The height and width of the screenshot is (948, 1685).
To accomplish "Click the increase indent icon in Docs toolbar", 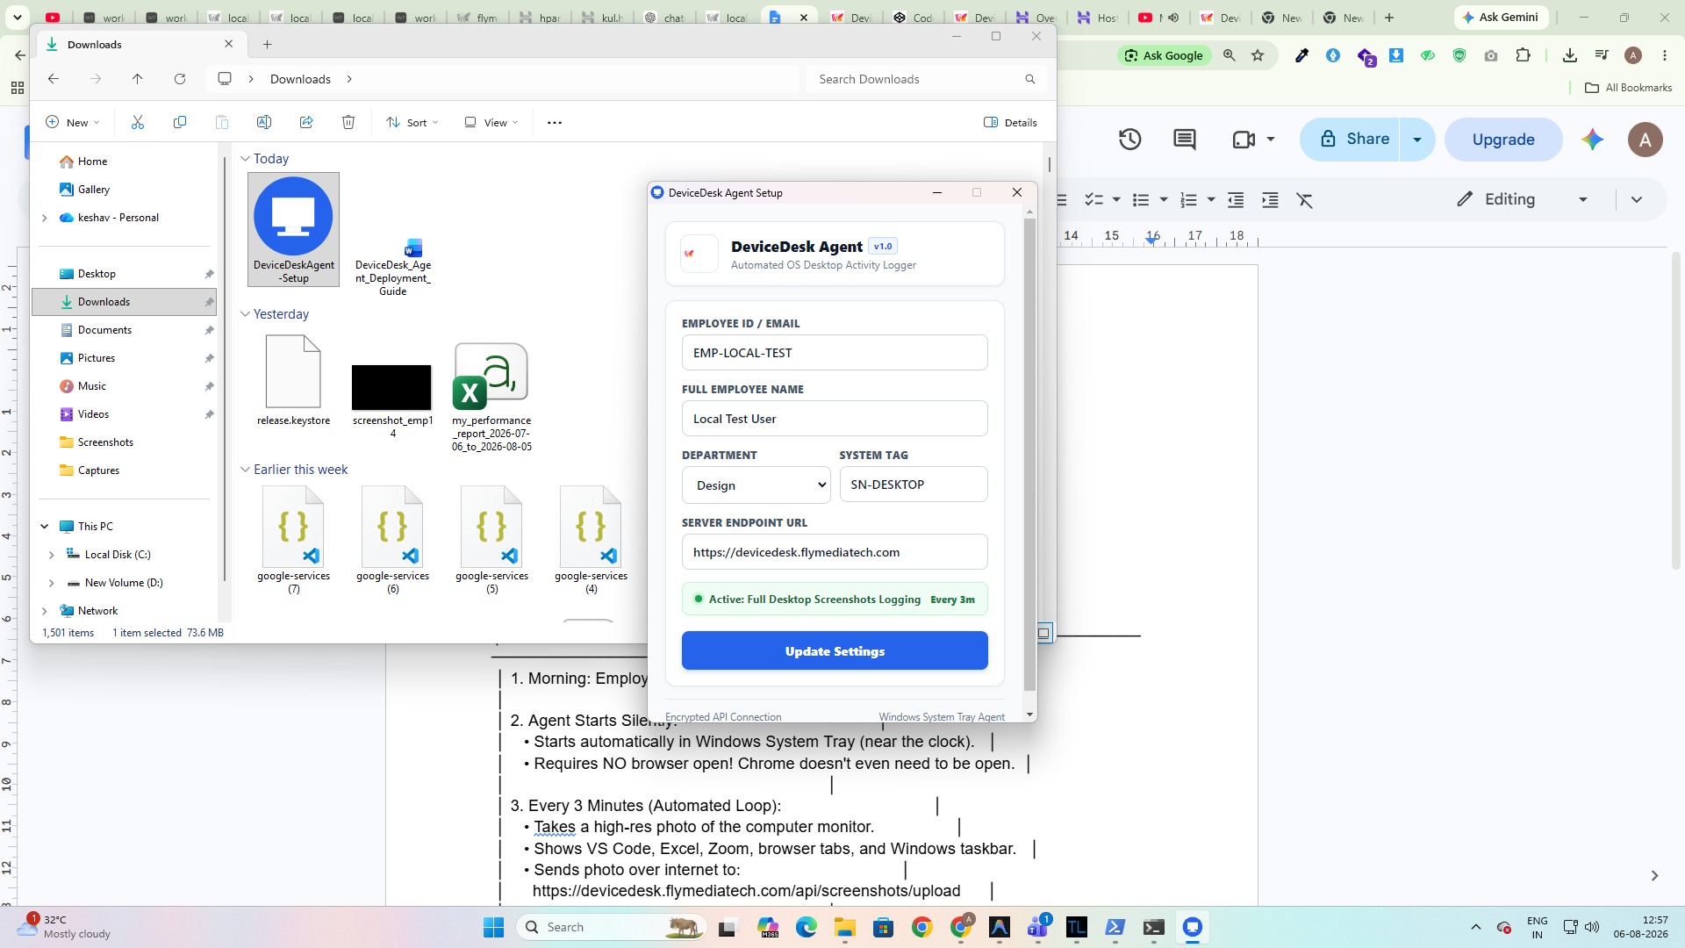I will 1270,200.
